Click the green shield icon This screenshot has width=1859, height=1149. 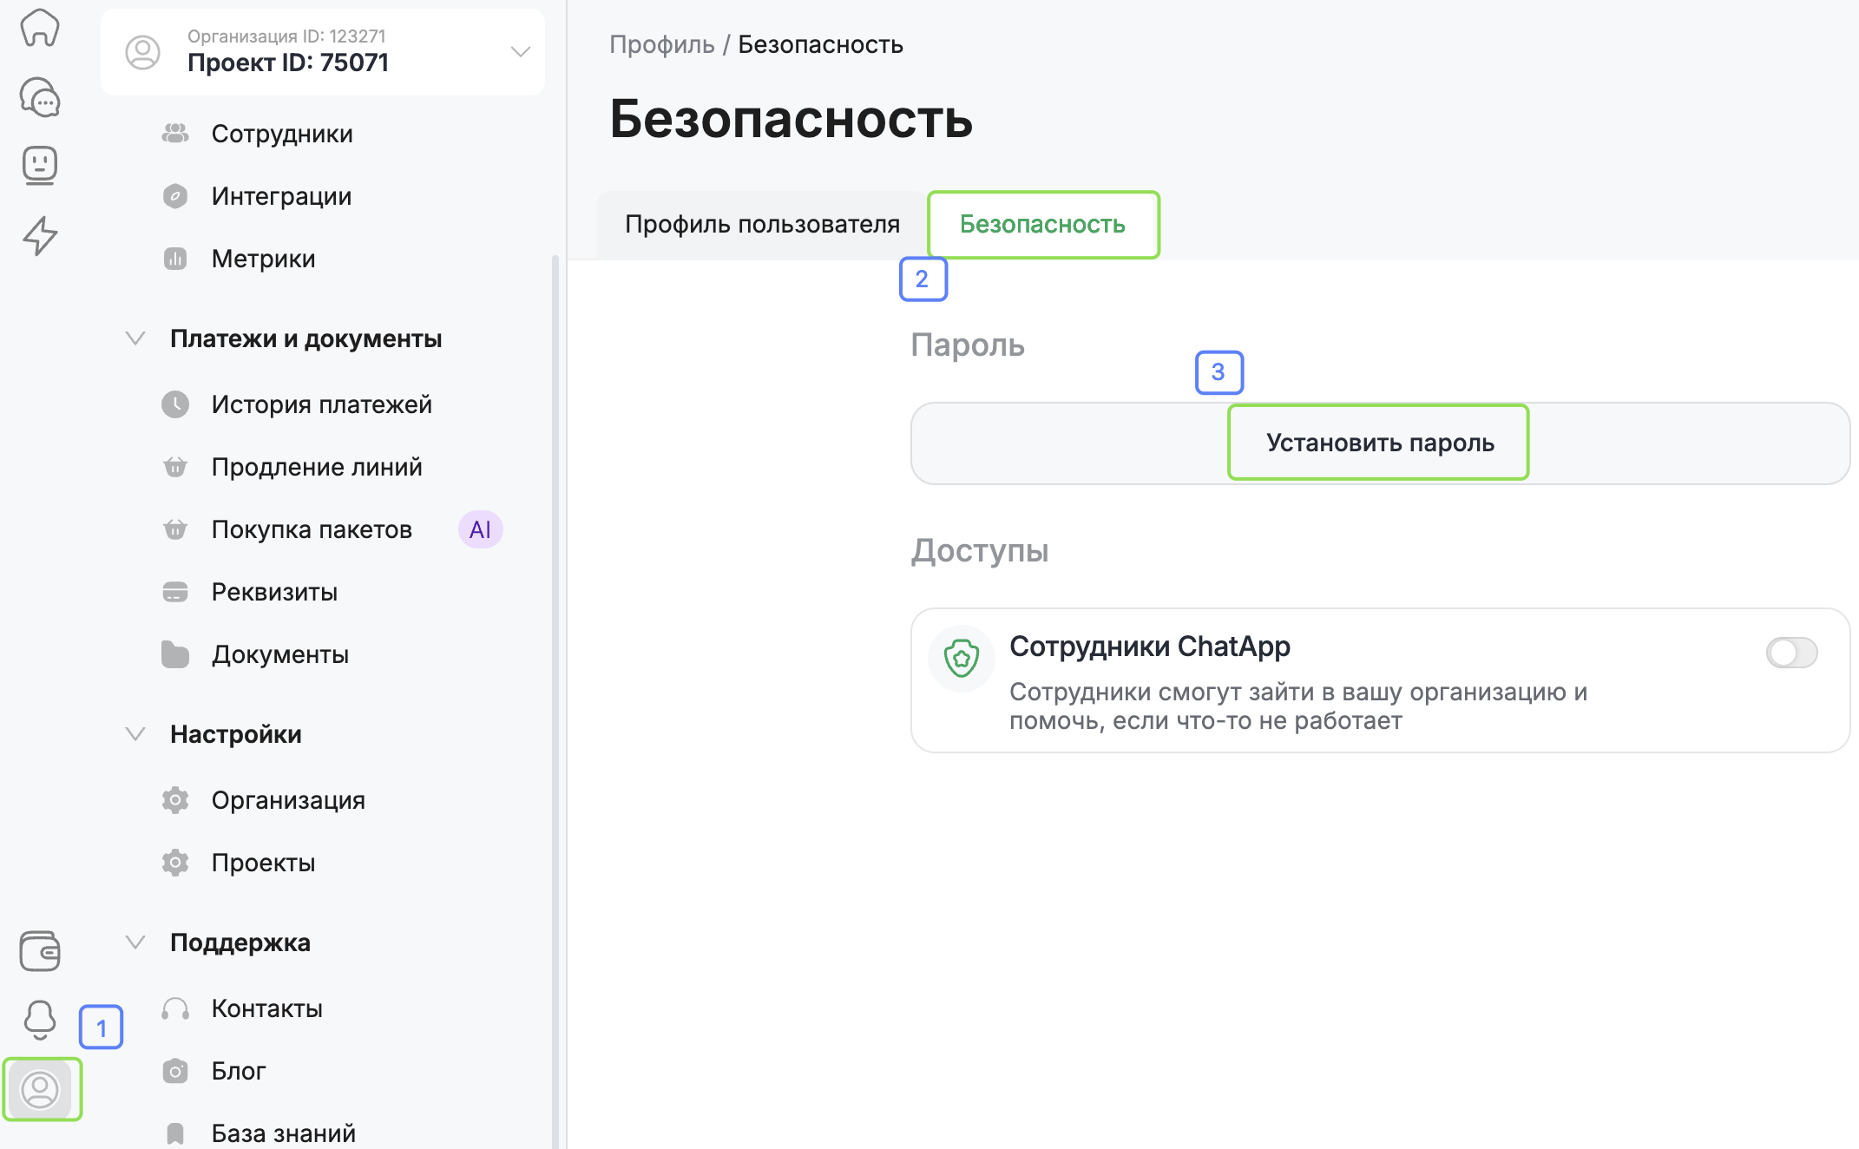[962, 658]
